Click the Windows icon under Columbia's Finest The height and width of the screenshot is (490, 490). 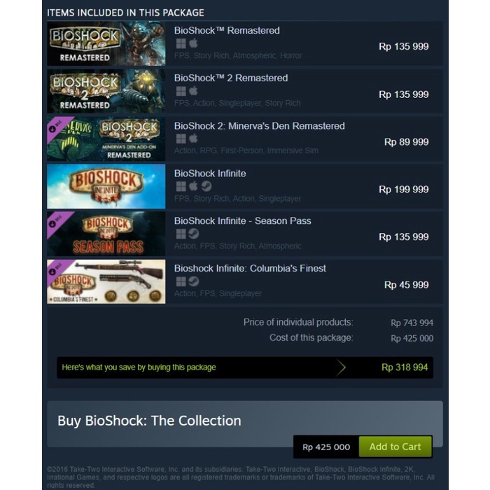click(x=181, y=281)
